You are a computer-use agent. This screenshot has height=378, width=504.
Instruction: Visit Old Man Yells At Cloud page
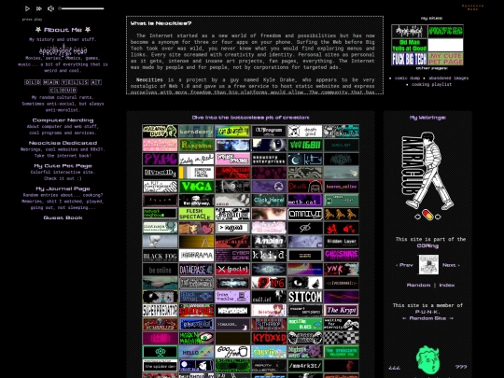pos(63,86)
